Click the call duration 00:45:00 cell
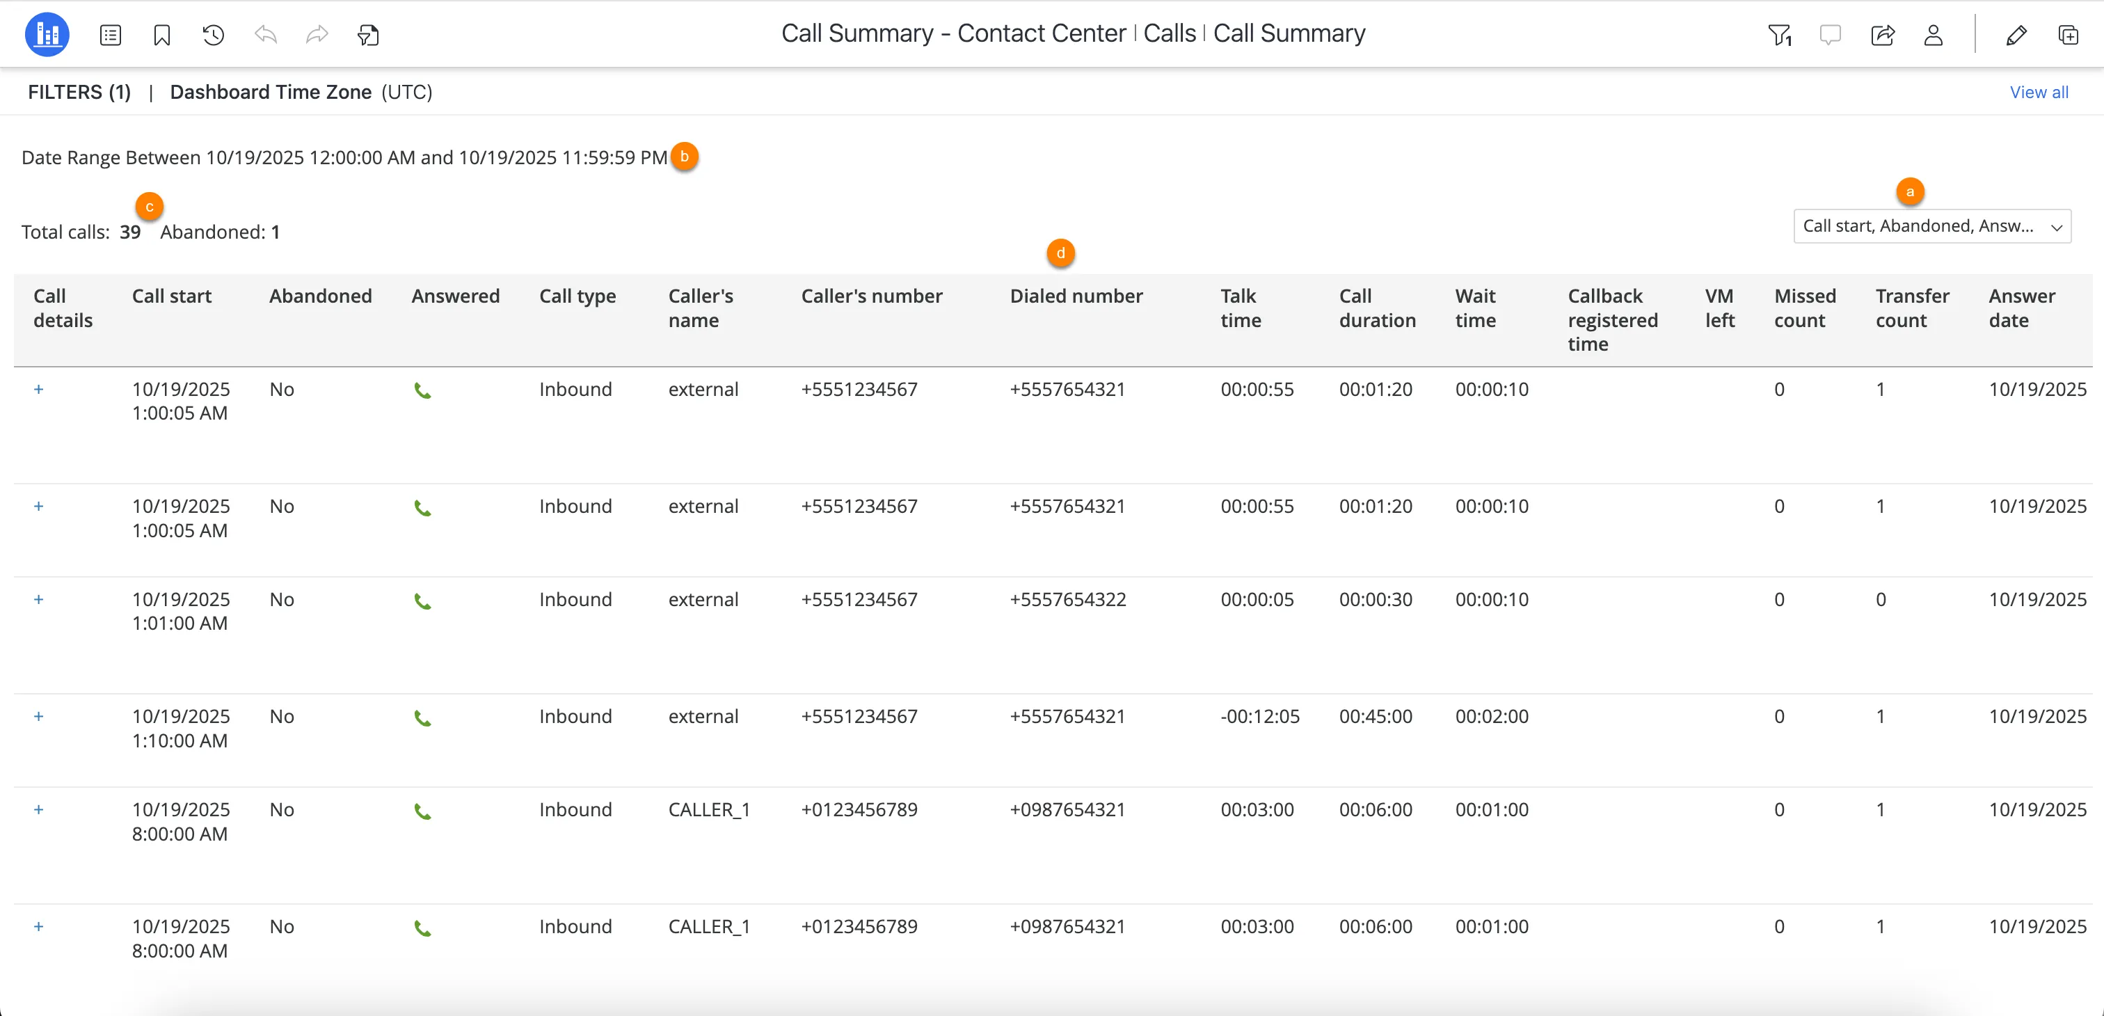The height and width of the screenshot is (1016, 2104). [x=1376, y=716]
